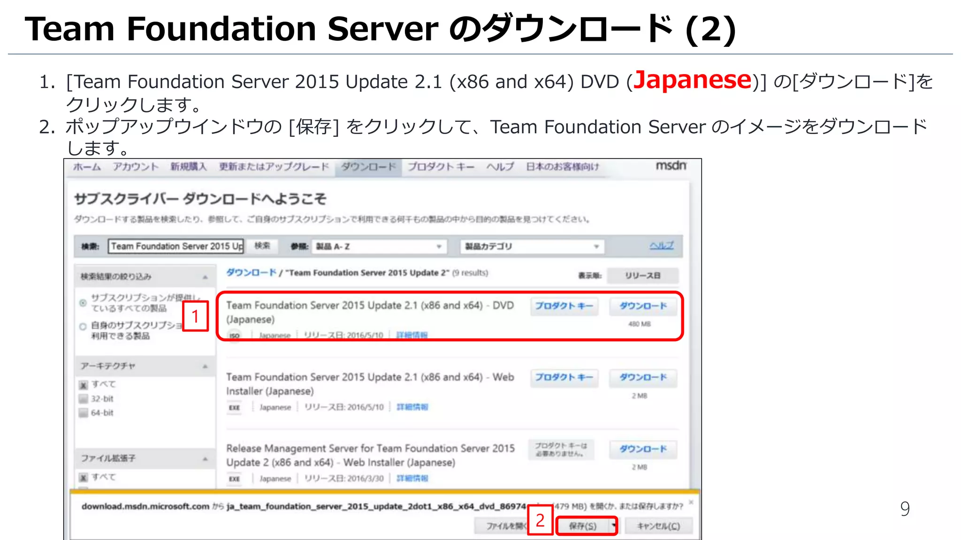Toggle the 64-bit checkbox
961x540 pixels.
click(x=84, y=413)
